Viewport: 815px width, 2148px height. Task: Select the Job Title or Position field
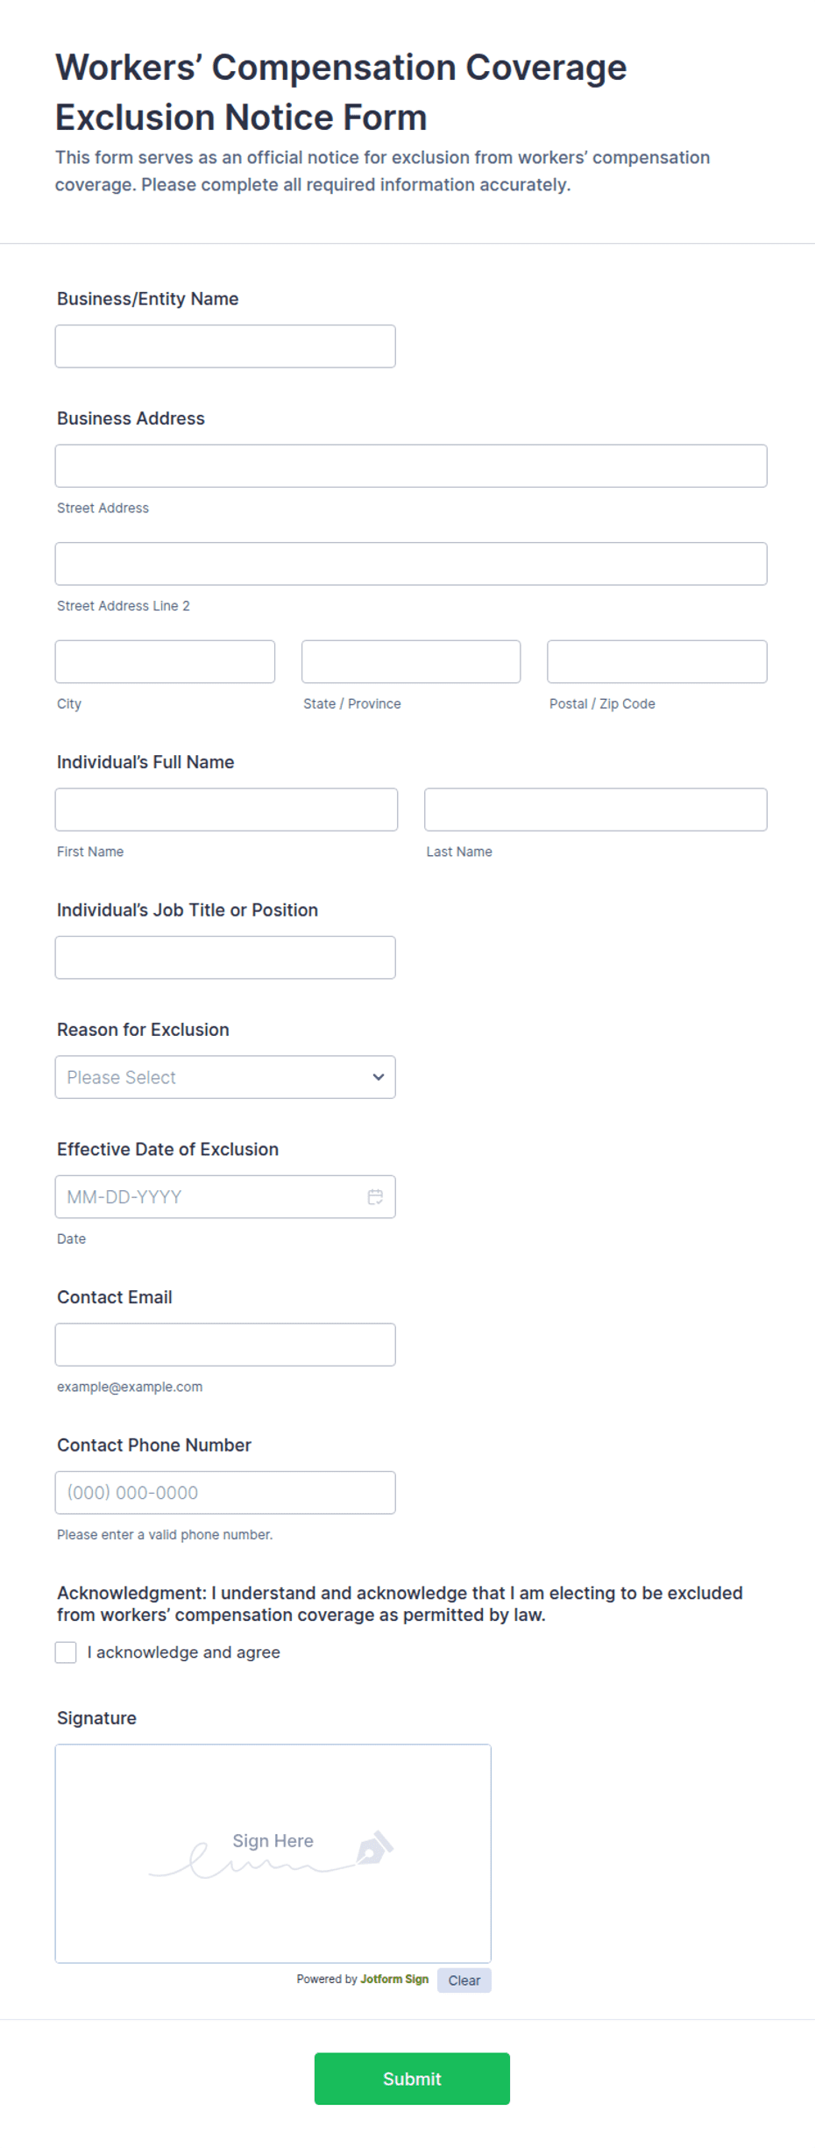point(225,958)
